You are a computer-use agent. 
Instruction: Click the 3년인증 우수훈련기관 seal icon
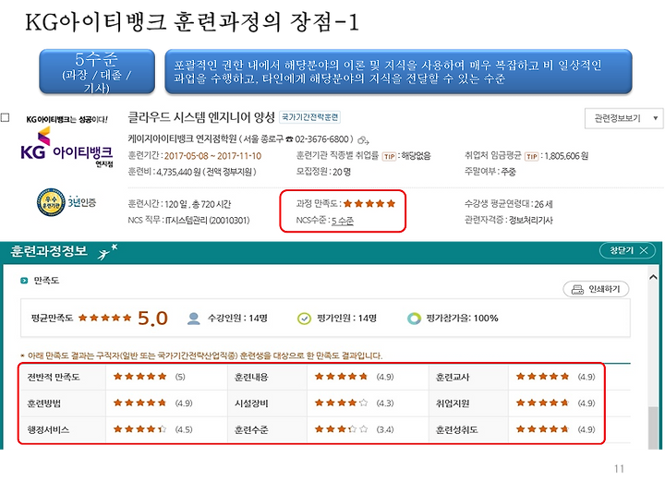(51, 202)
